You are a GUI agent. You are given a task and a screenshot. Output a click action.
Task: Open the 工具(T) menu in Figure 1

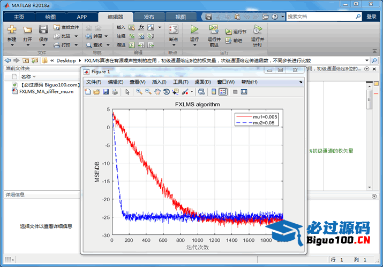[x=181, y=82]
